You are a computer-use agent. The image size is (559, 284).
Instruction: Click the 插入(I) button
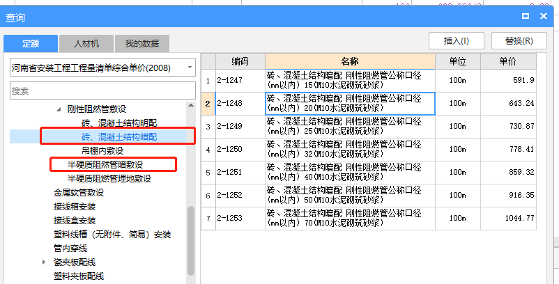coord(457,41)
